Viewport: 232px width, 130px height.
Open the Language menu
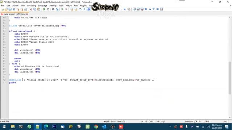tap(42, 5)
